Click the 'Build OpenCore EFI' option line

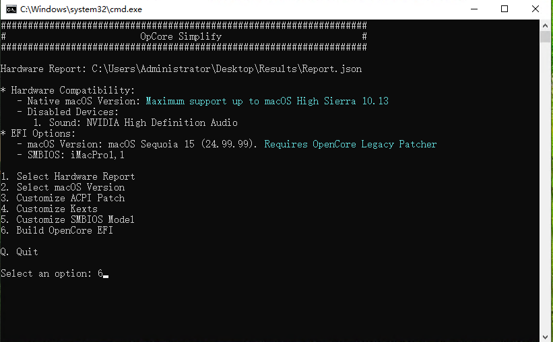57,230
